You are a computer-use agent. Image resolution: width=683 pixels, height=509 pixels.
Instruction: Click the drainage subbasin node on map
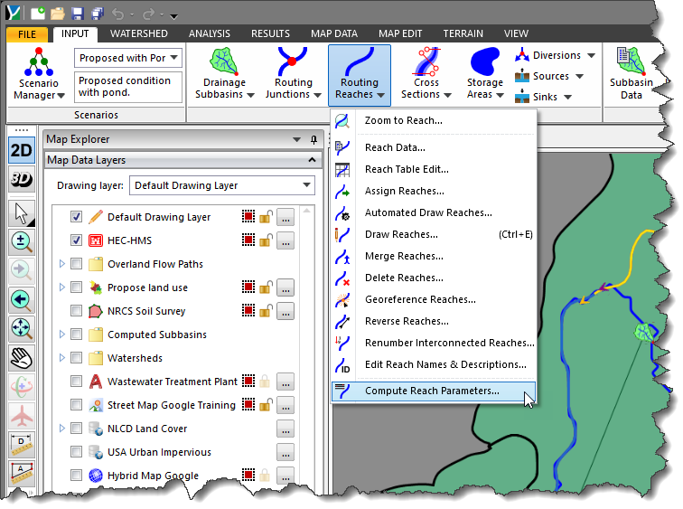coord(645,332)
